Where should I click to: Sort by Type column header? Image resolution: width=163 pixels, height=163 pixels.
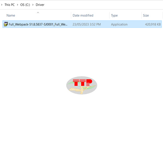tap(114, 16)
